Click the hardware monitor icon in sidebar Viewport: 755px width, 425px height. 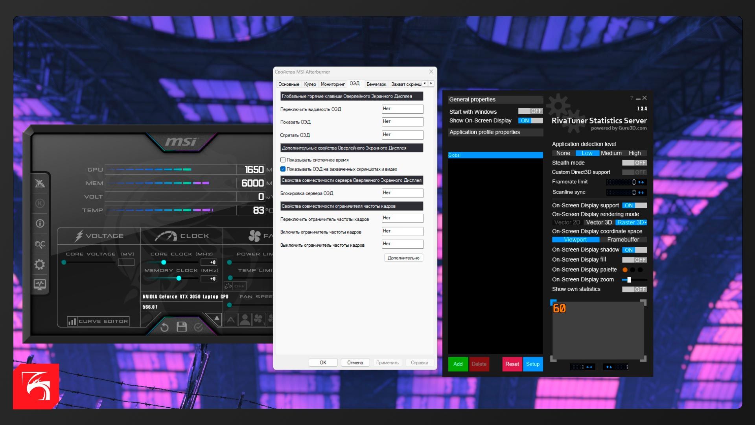click(x=40, y=284)
